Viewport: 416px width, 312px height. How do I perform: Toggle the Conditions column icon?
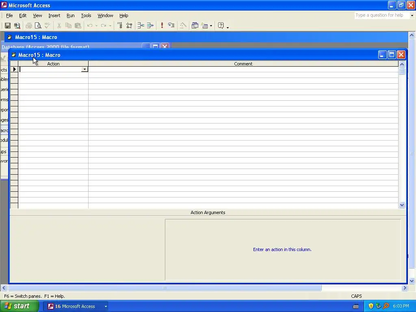129,26
